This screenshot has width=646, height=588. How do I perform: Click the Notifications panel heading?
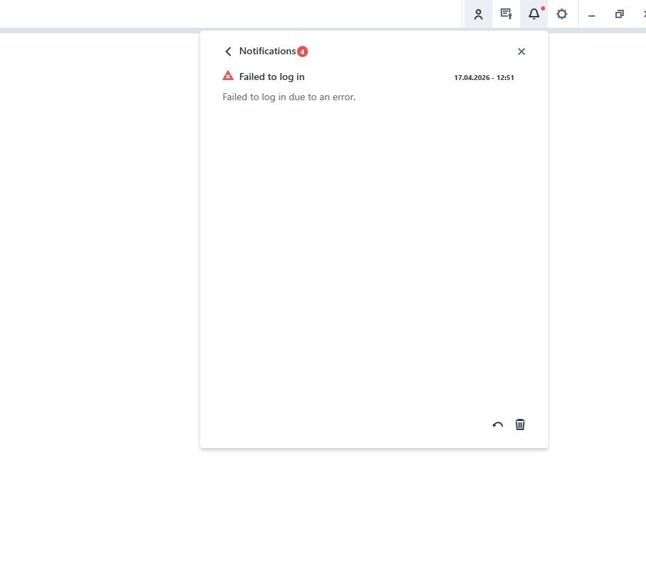coord(267,51)
